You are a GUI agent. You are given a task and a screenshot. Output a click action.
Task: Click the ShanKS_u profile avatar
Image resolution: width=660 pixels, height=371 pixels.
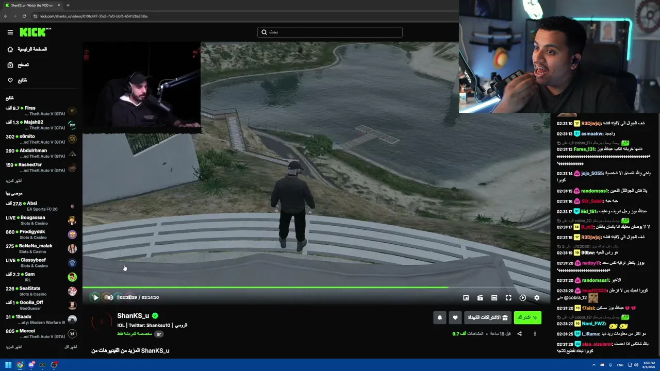[x=101, y=322]
